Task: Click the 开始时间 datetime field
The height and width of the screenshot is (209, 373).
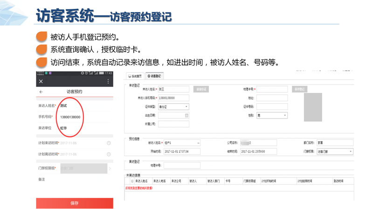Action: 182,151
